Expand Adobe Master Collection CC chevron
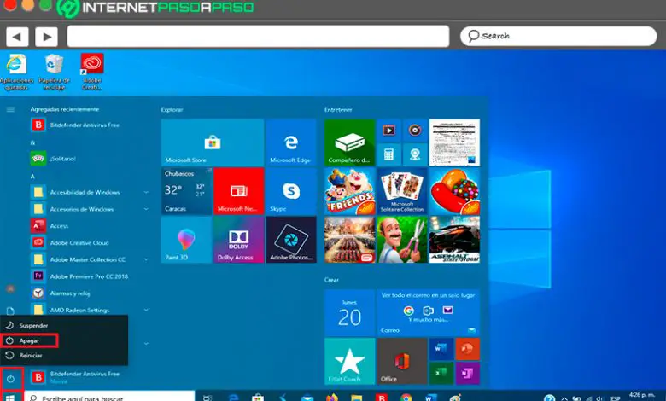 [146, 259]
